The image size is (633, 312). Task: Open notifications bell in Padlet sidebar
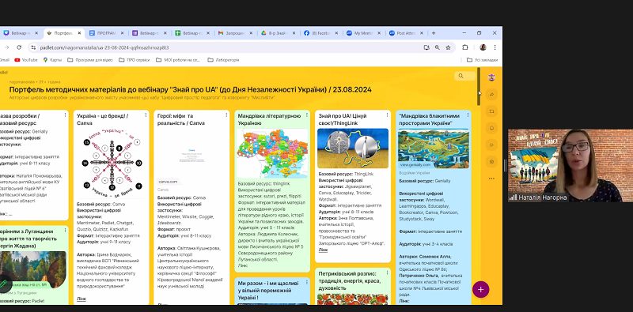[x=491, y=128]
